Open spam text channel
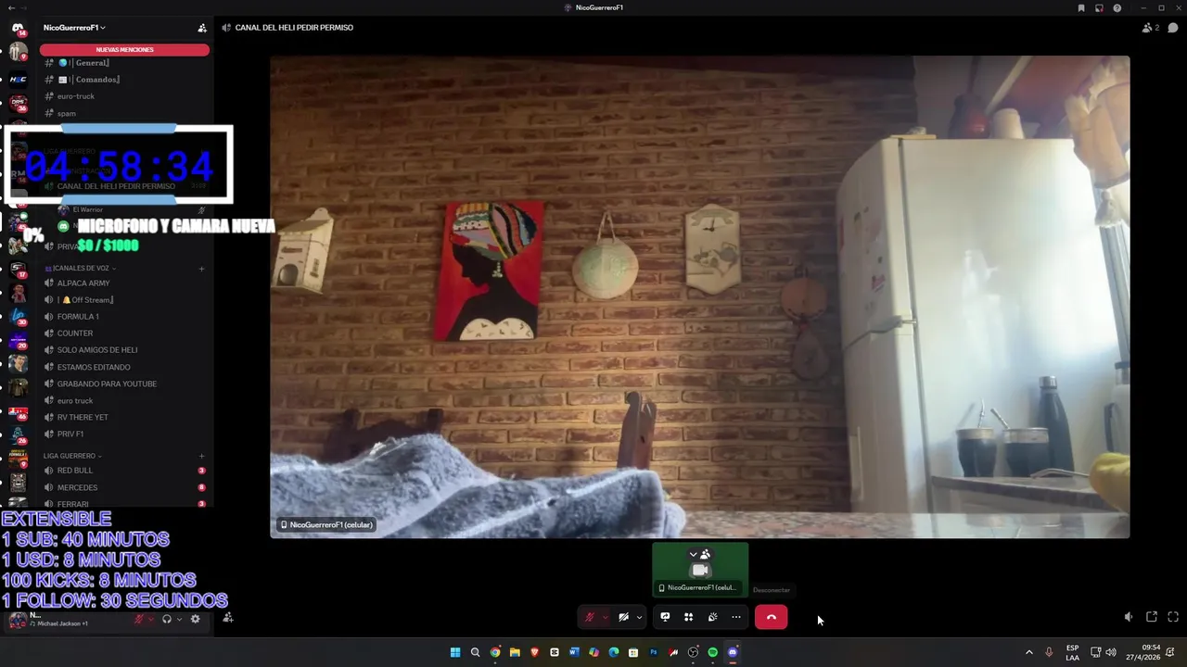1187x667 pixels. click(124, 114)
